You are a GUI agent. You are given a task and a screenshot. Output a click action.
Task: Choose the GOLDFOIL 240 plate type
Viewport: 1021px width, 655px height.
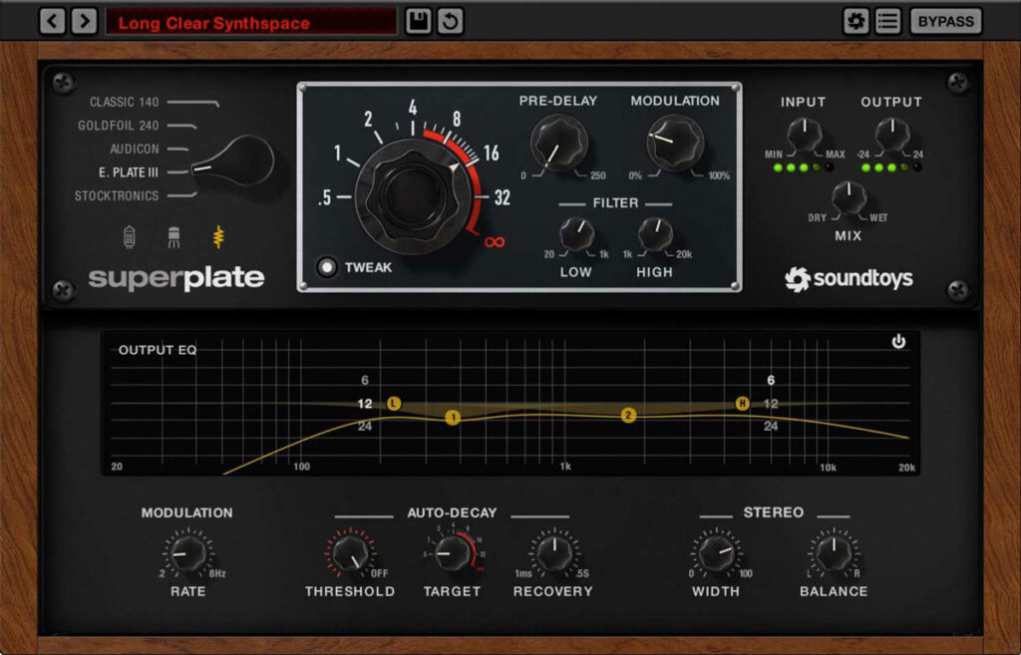tap(118, 126)
